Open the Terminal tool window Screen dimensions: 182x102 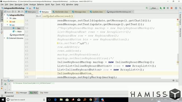click(9, 93)
